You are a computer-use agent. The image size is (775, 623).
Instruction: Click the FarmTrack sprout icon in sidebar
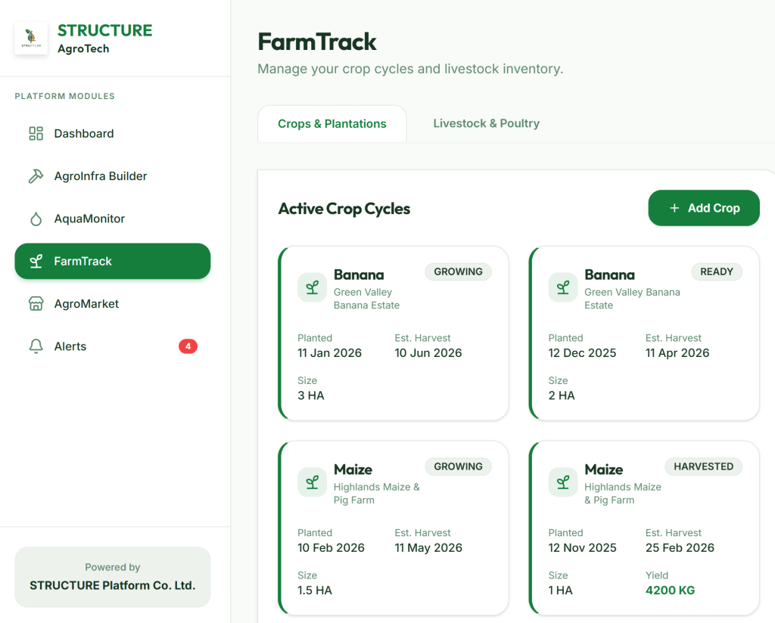point(36,262)
